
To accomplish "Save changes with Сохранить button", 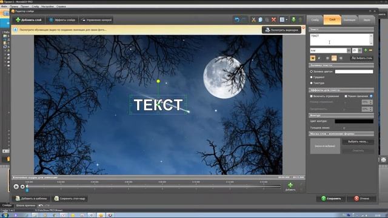I will [x=331, y=199].
